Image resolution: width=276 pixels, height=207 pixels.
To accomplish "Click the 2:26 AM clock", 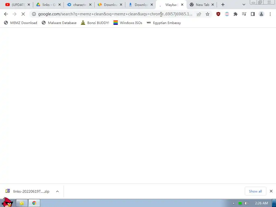I will pyautogui.click(x=261, y=203).
